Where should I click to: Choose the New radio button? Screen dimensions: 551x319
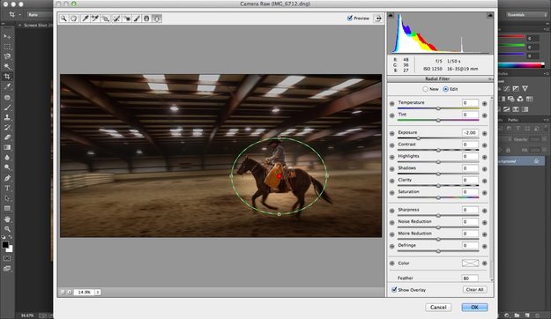tap(426, 89)
